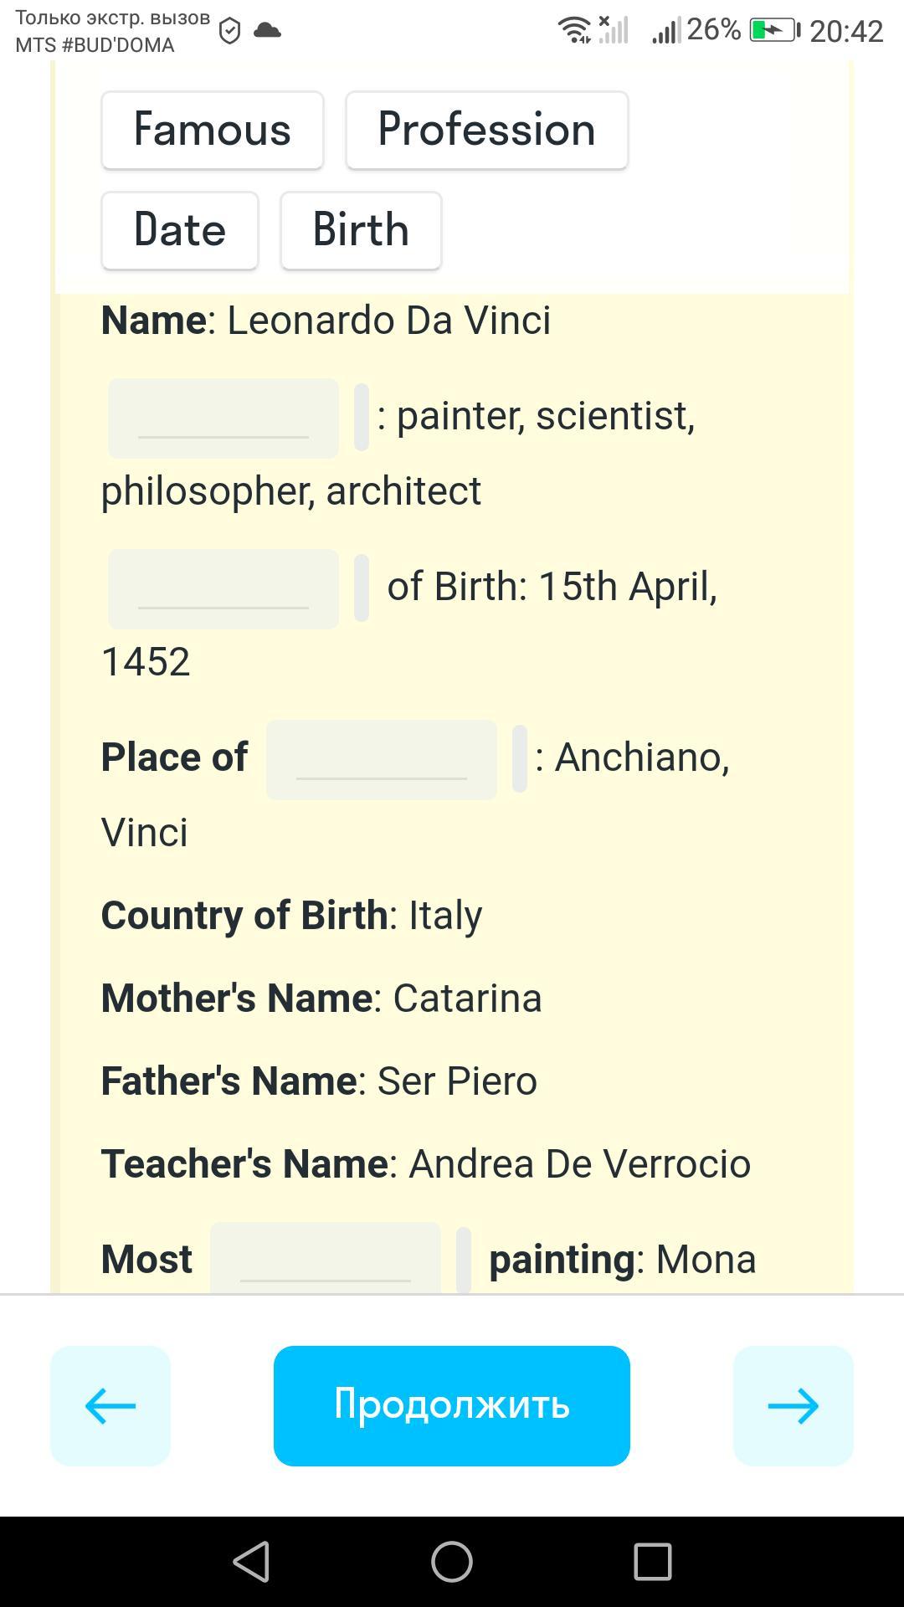The width and height of the screenshot is (904, 1607).
Task: Select the Birth word chip
Action: pos(361,230)
